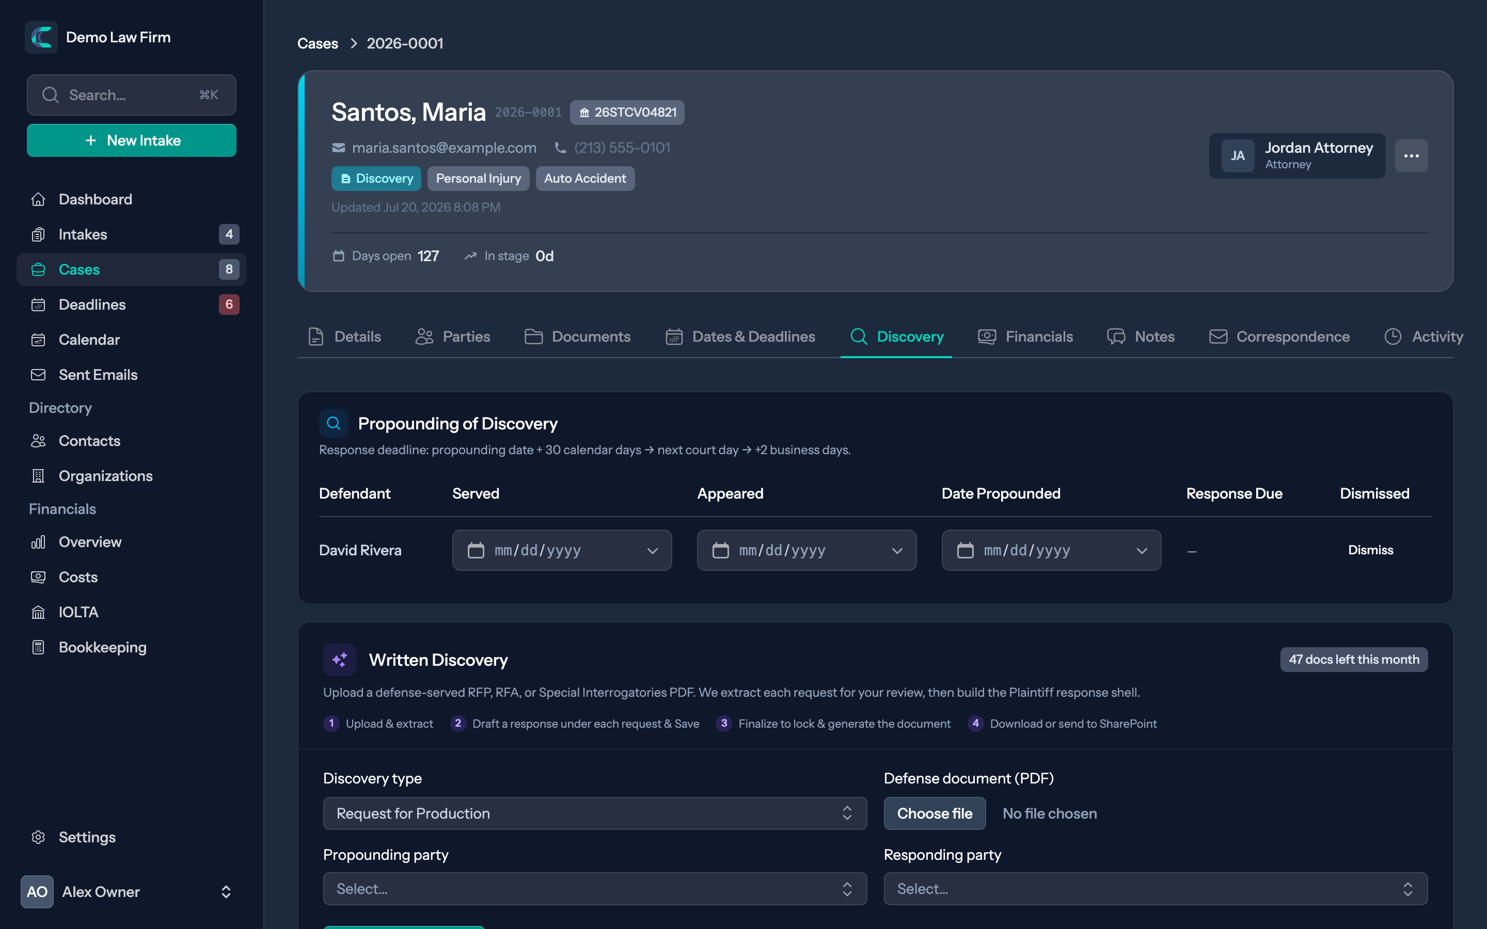Click the JA attorney avatar
The height and width of the screenshot is (929, 1487).
(1238, 156)
